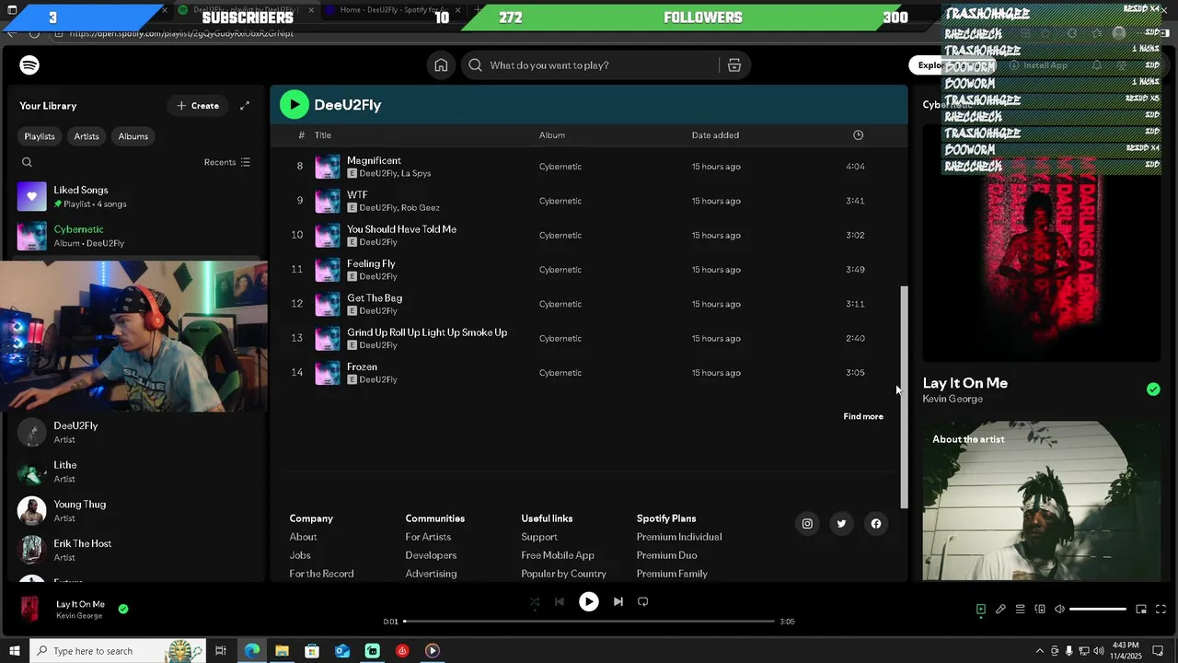1178x663 pixels.
Task: Click green saved check beside Lay It On Me
Action: (x=1153, y=390)
